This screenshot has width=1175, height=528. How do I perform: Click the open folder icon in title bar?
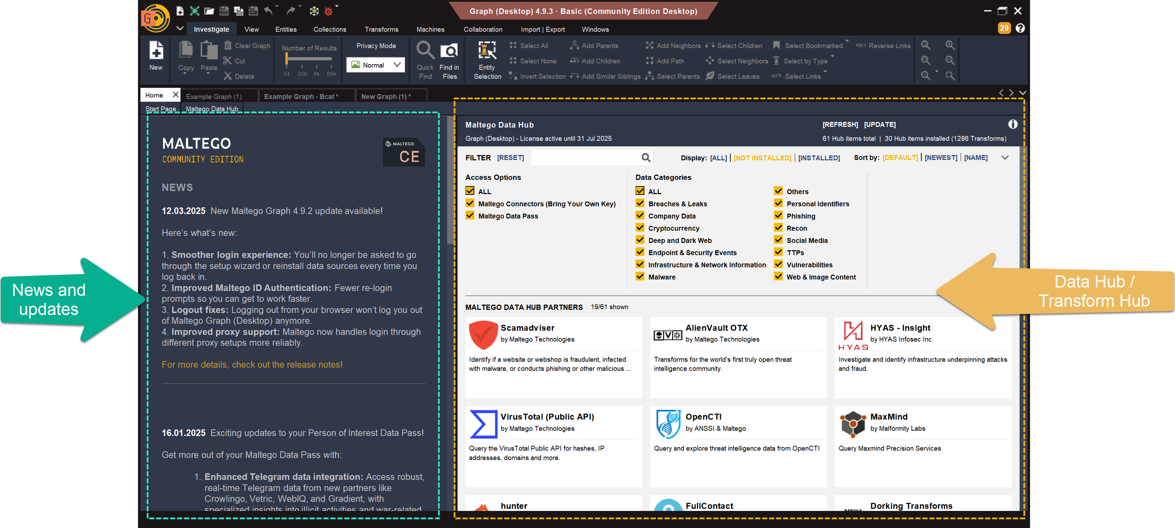point(209,11)
